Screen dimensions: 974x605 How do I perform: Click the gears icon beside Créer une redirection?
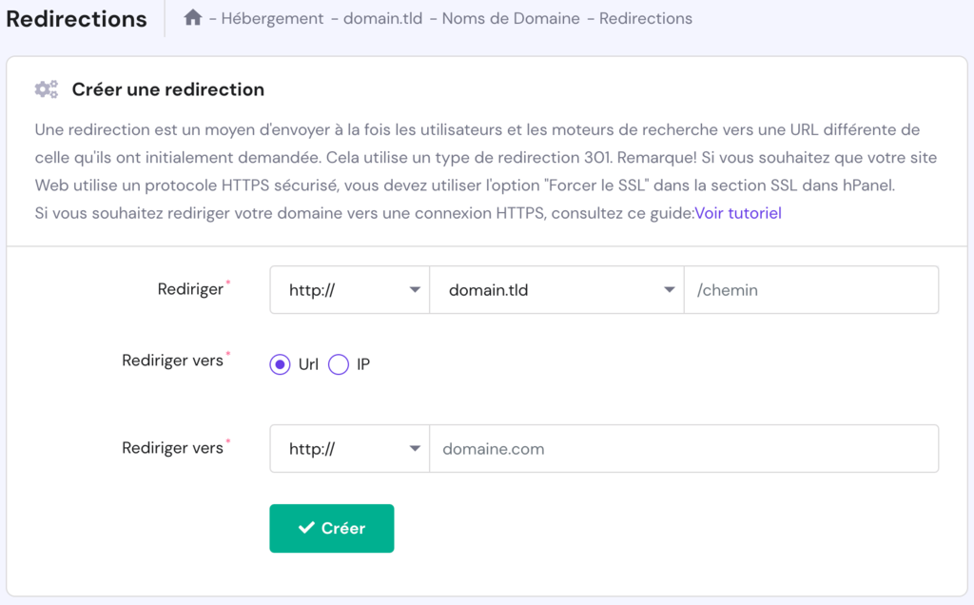pyautogui.click(x=46, y=88)
